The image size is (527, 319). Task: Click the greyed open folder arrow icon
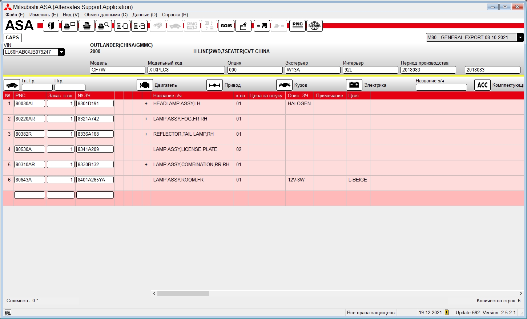tap(279, 26)
